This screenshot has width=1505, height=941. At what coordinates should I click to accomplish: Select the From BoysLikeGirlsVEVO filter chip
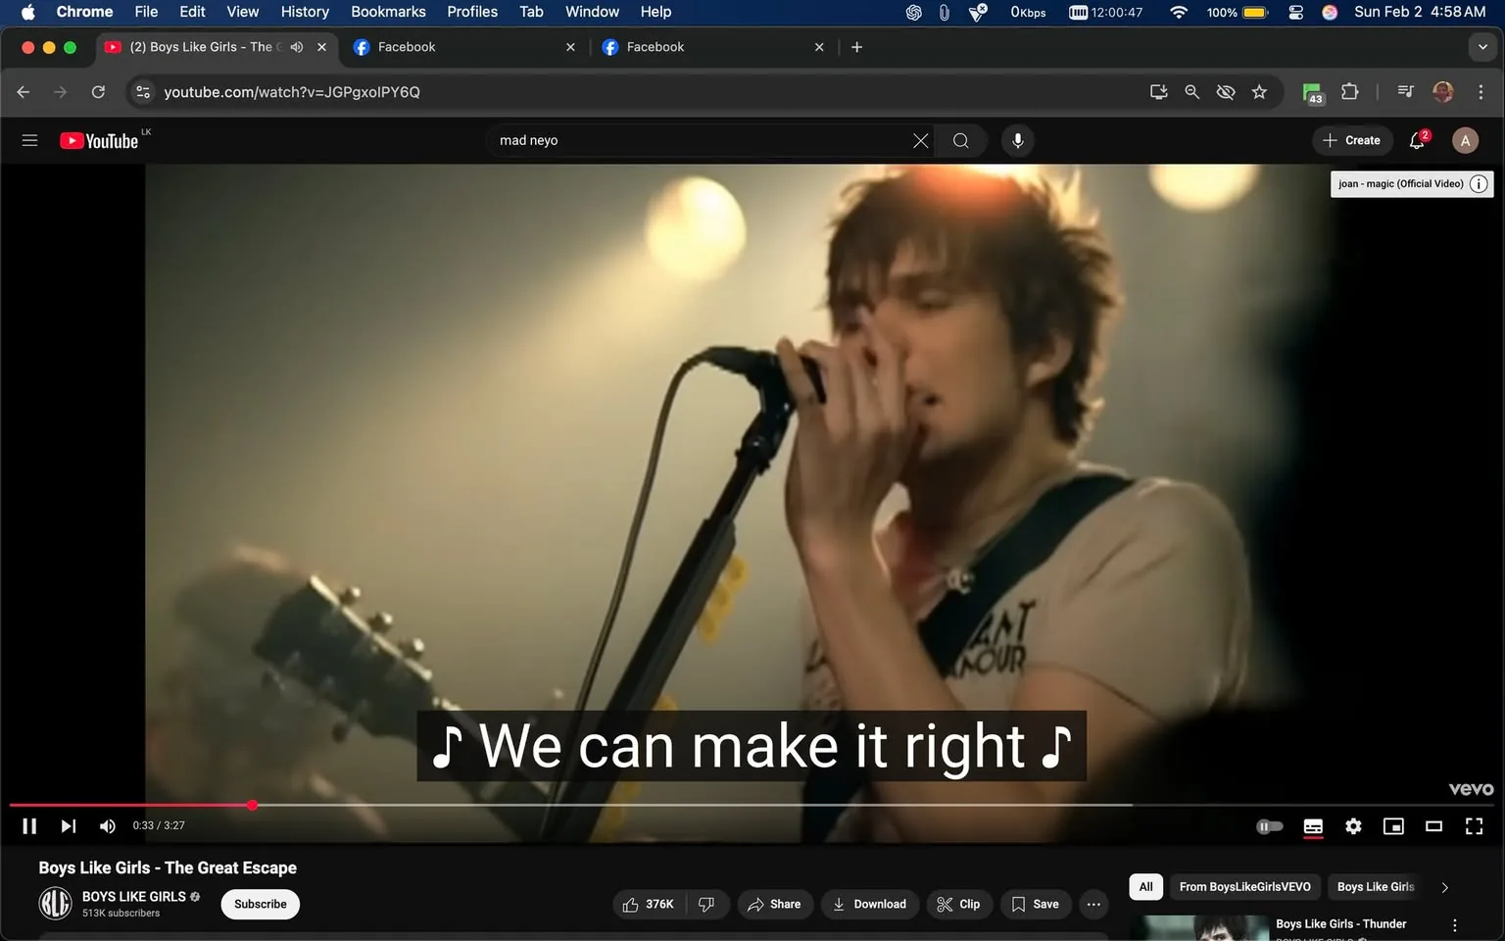tap(1244, 887)
